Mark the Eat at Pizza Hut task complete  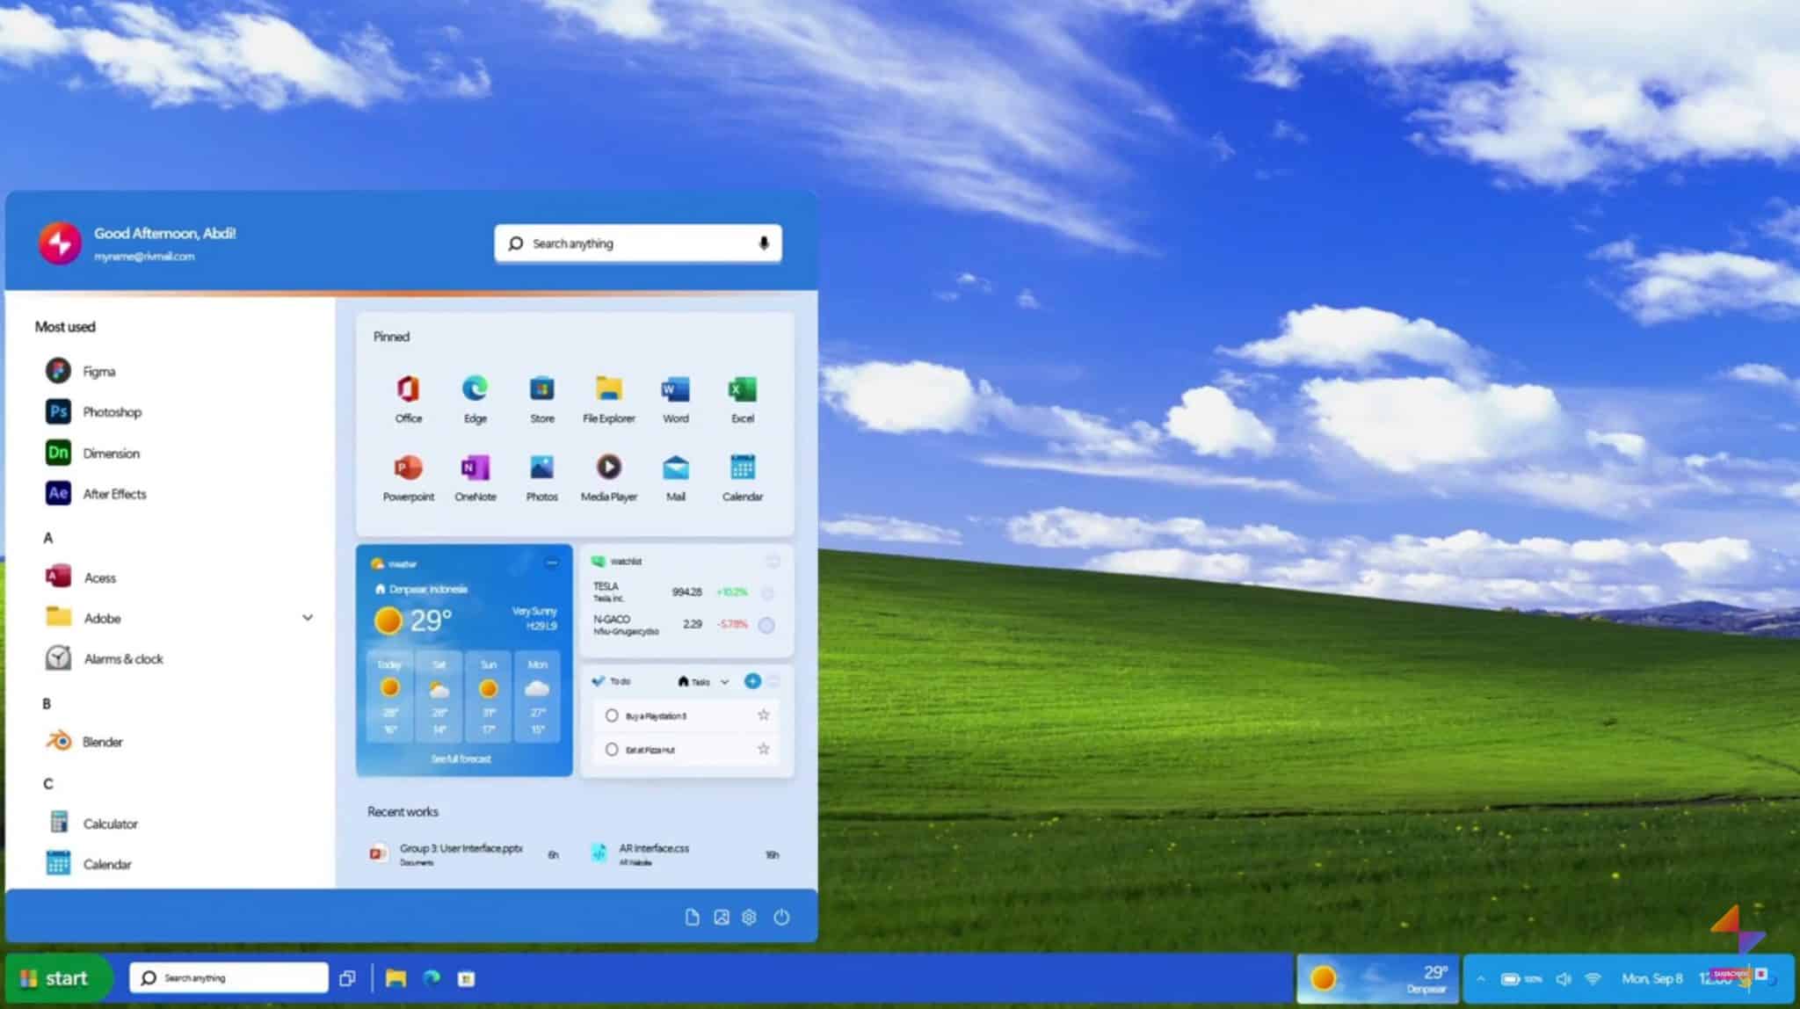612,750
